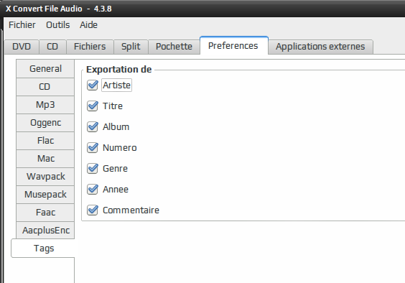This screenshot has width=405, height=283.
Task: Switch to the DVD tab
Action: 22,47
